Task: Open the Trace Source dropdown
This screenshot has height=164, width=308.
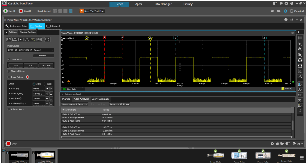Action: click(31, 50)
